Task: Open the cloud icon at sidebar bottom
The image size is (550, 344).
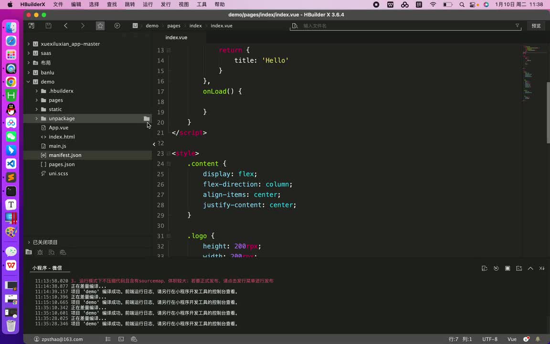Action: point(63,252)
